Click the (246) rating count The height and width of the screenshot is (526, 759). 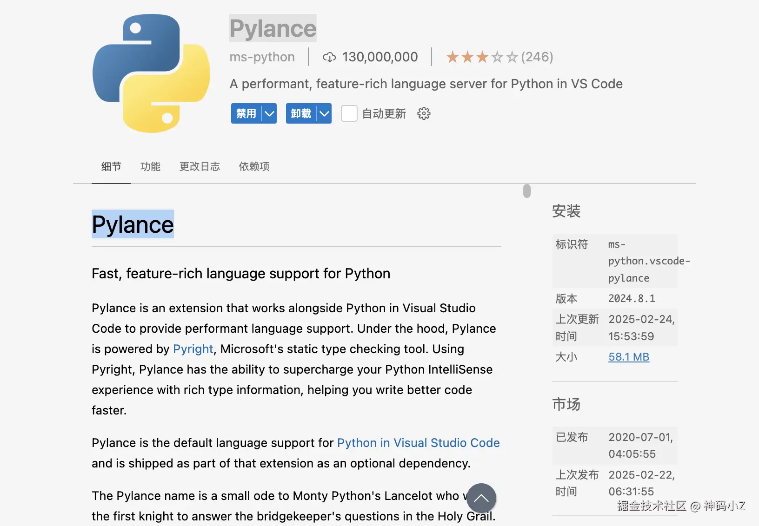click(537, 57)
